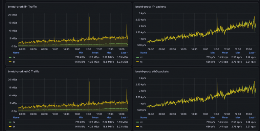The image size is (260, 131).
Task: Click 18.8 MB/s tx Max in if* Traffic
Action: click(x=108, y=62)
